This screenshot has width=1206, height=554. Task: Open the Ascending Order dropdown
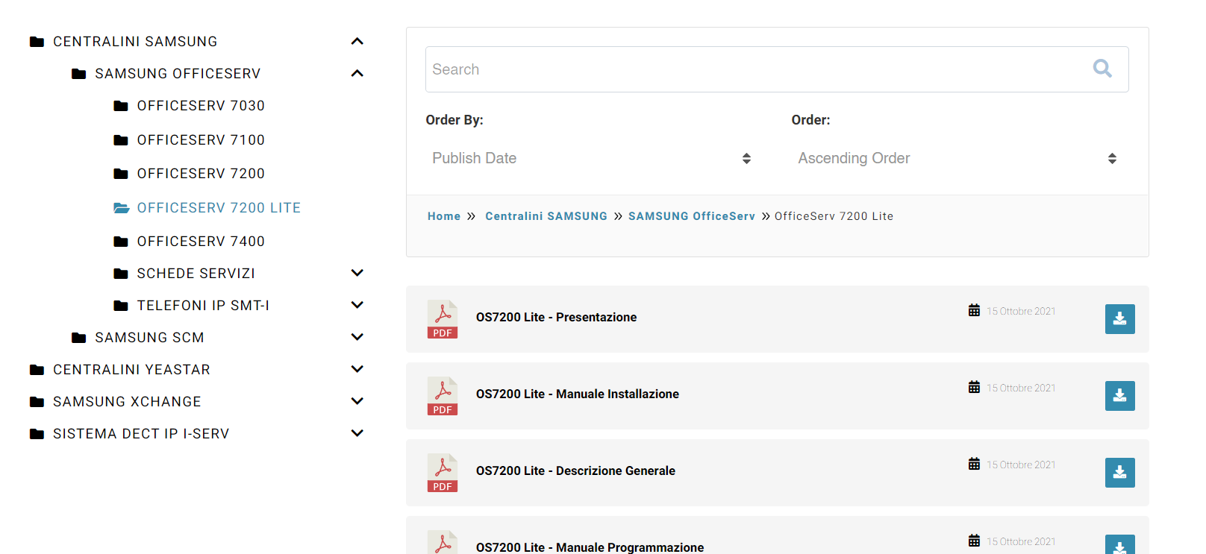pos(957,158)
